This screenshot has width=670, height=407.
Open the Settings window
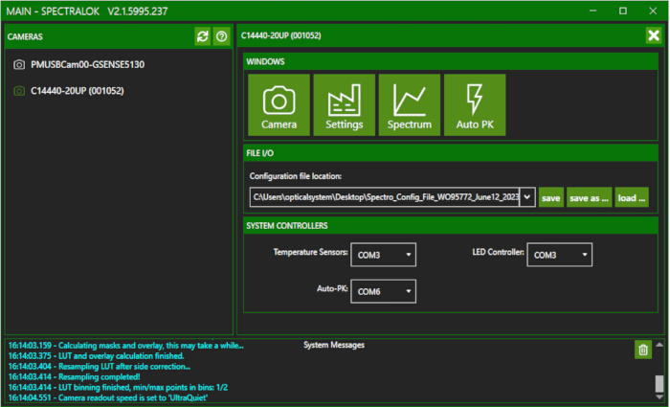(345, 104)
